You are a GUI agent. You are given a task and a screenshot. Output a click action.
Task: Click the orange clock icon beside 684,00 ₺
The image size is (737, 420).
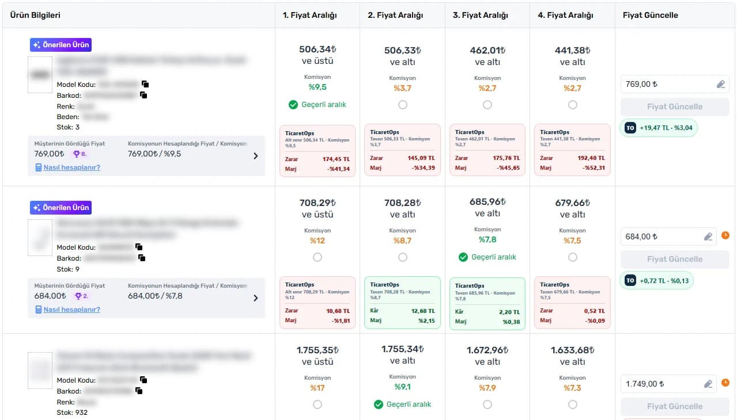coord(725,235)
